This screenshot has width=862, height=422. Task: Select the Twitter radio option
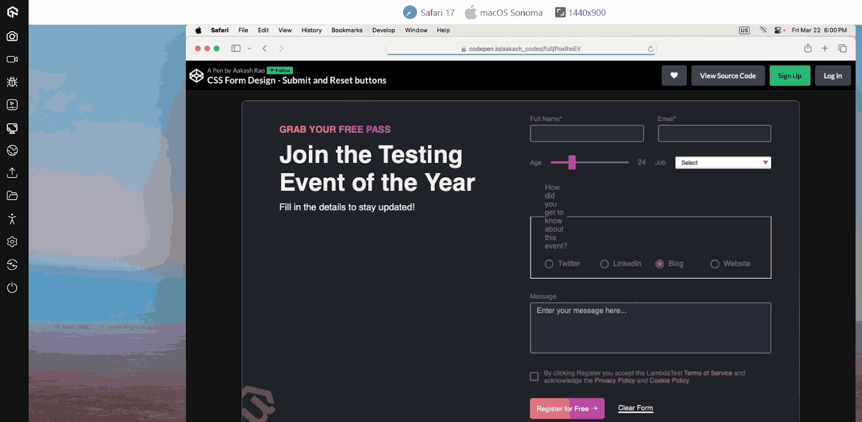tap(549, 264)
